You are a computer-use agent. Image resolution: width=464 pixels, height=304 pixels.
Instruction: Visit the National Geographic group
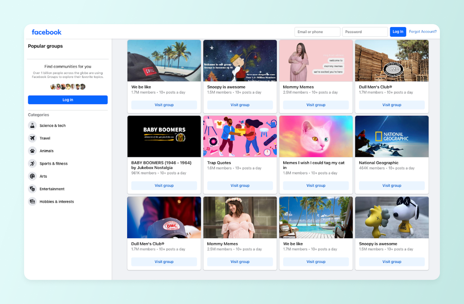tap(392, 185)
